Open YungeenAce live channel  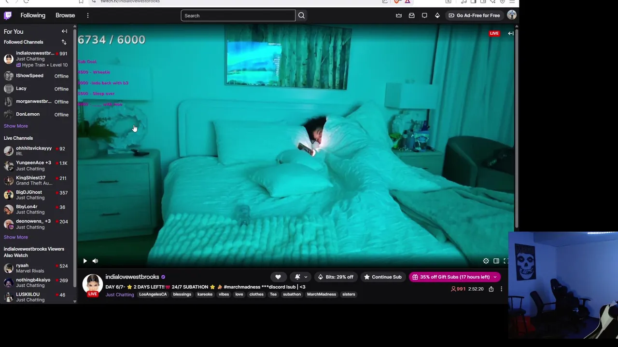click(x=37, y=165)
